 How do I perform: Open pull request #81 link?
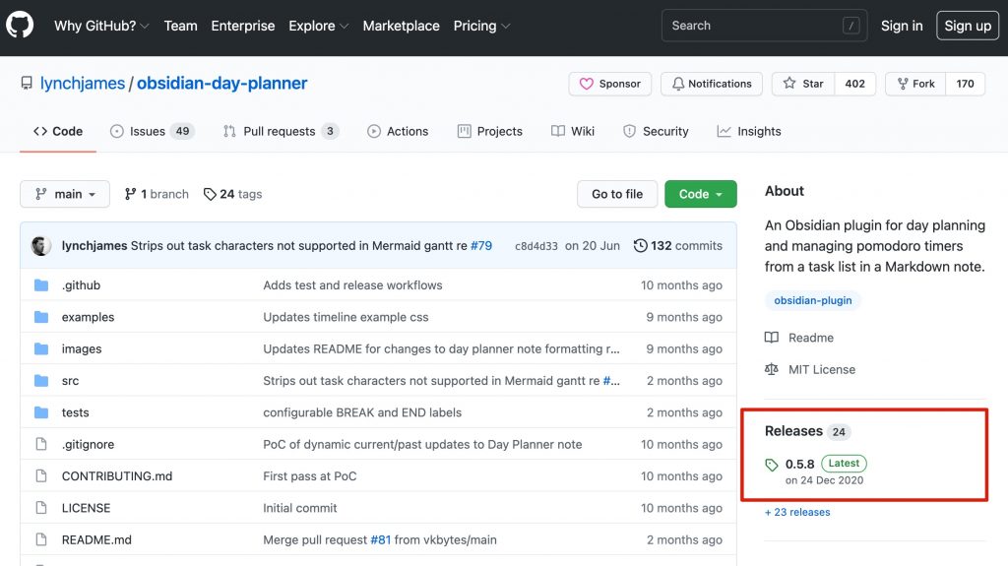pyautogui.click(x=381, y=539)
